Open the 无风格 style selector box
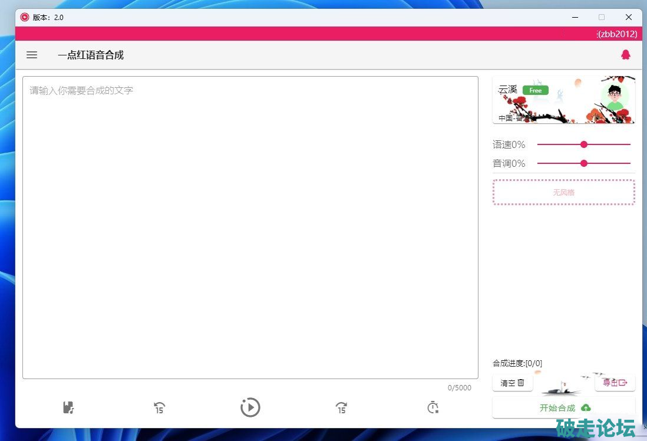Screen dimensions: 647x441 pos(563,192)
